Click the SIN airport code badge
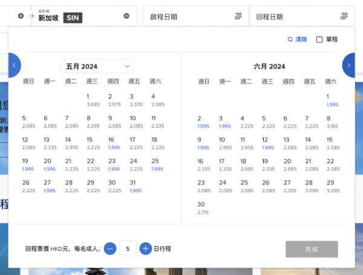 73,18
